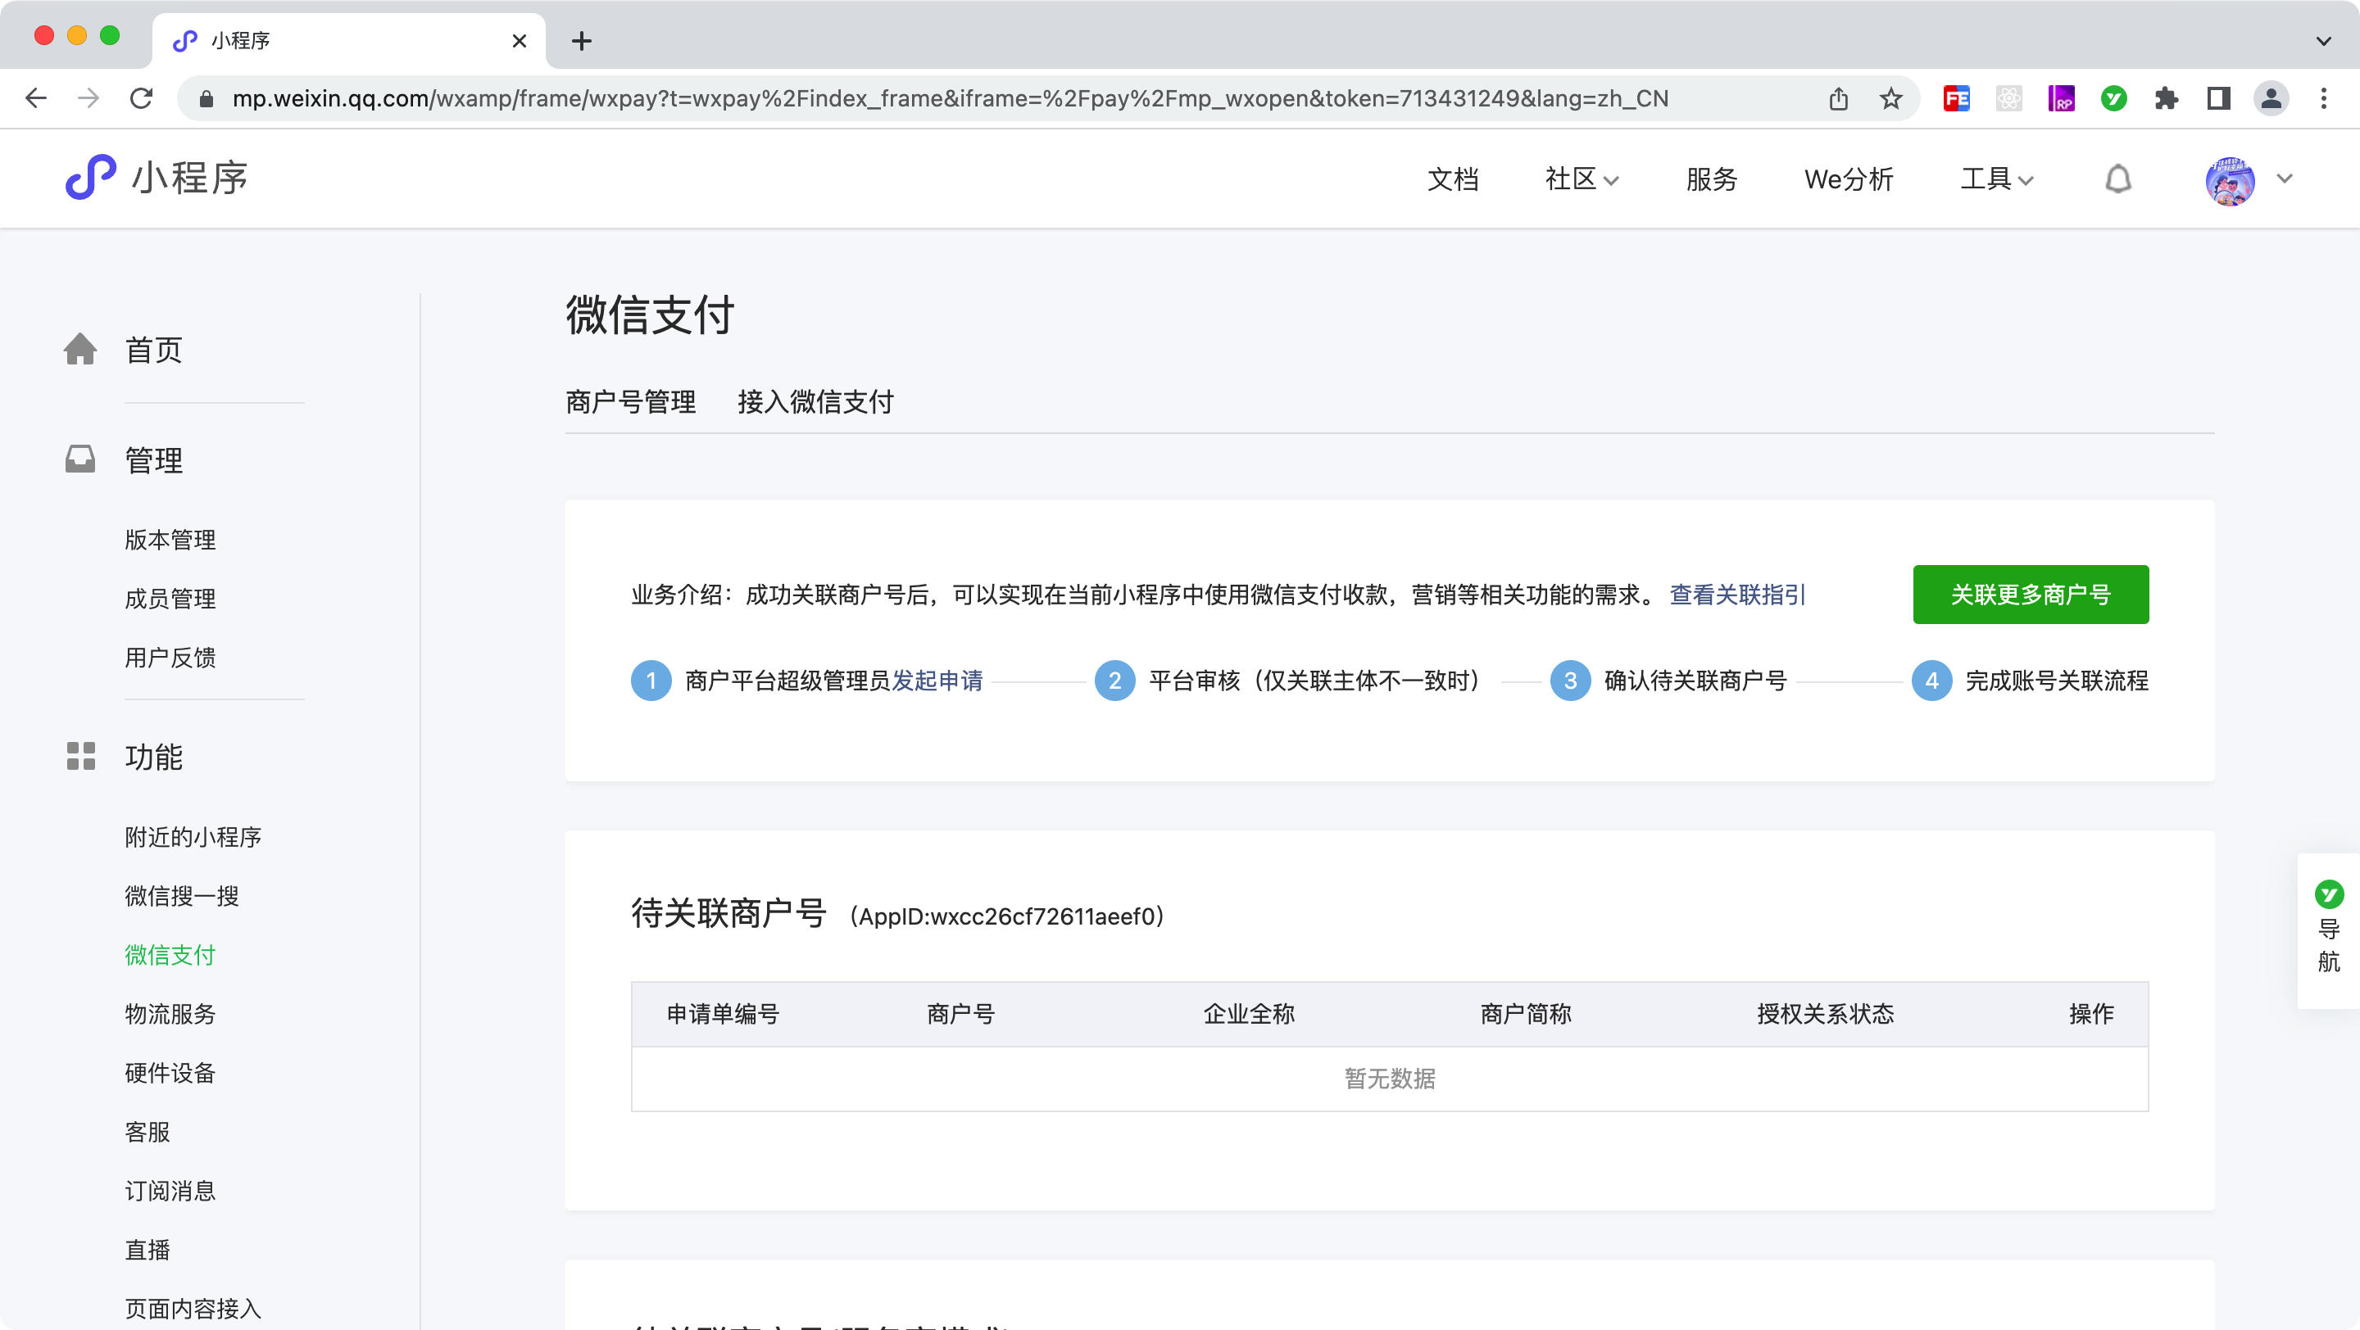Open 物流服务 in the sidebar
Screen dimensions: 2360x1330
(170, 1013)
